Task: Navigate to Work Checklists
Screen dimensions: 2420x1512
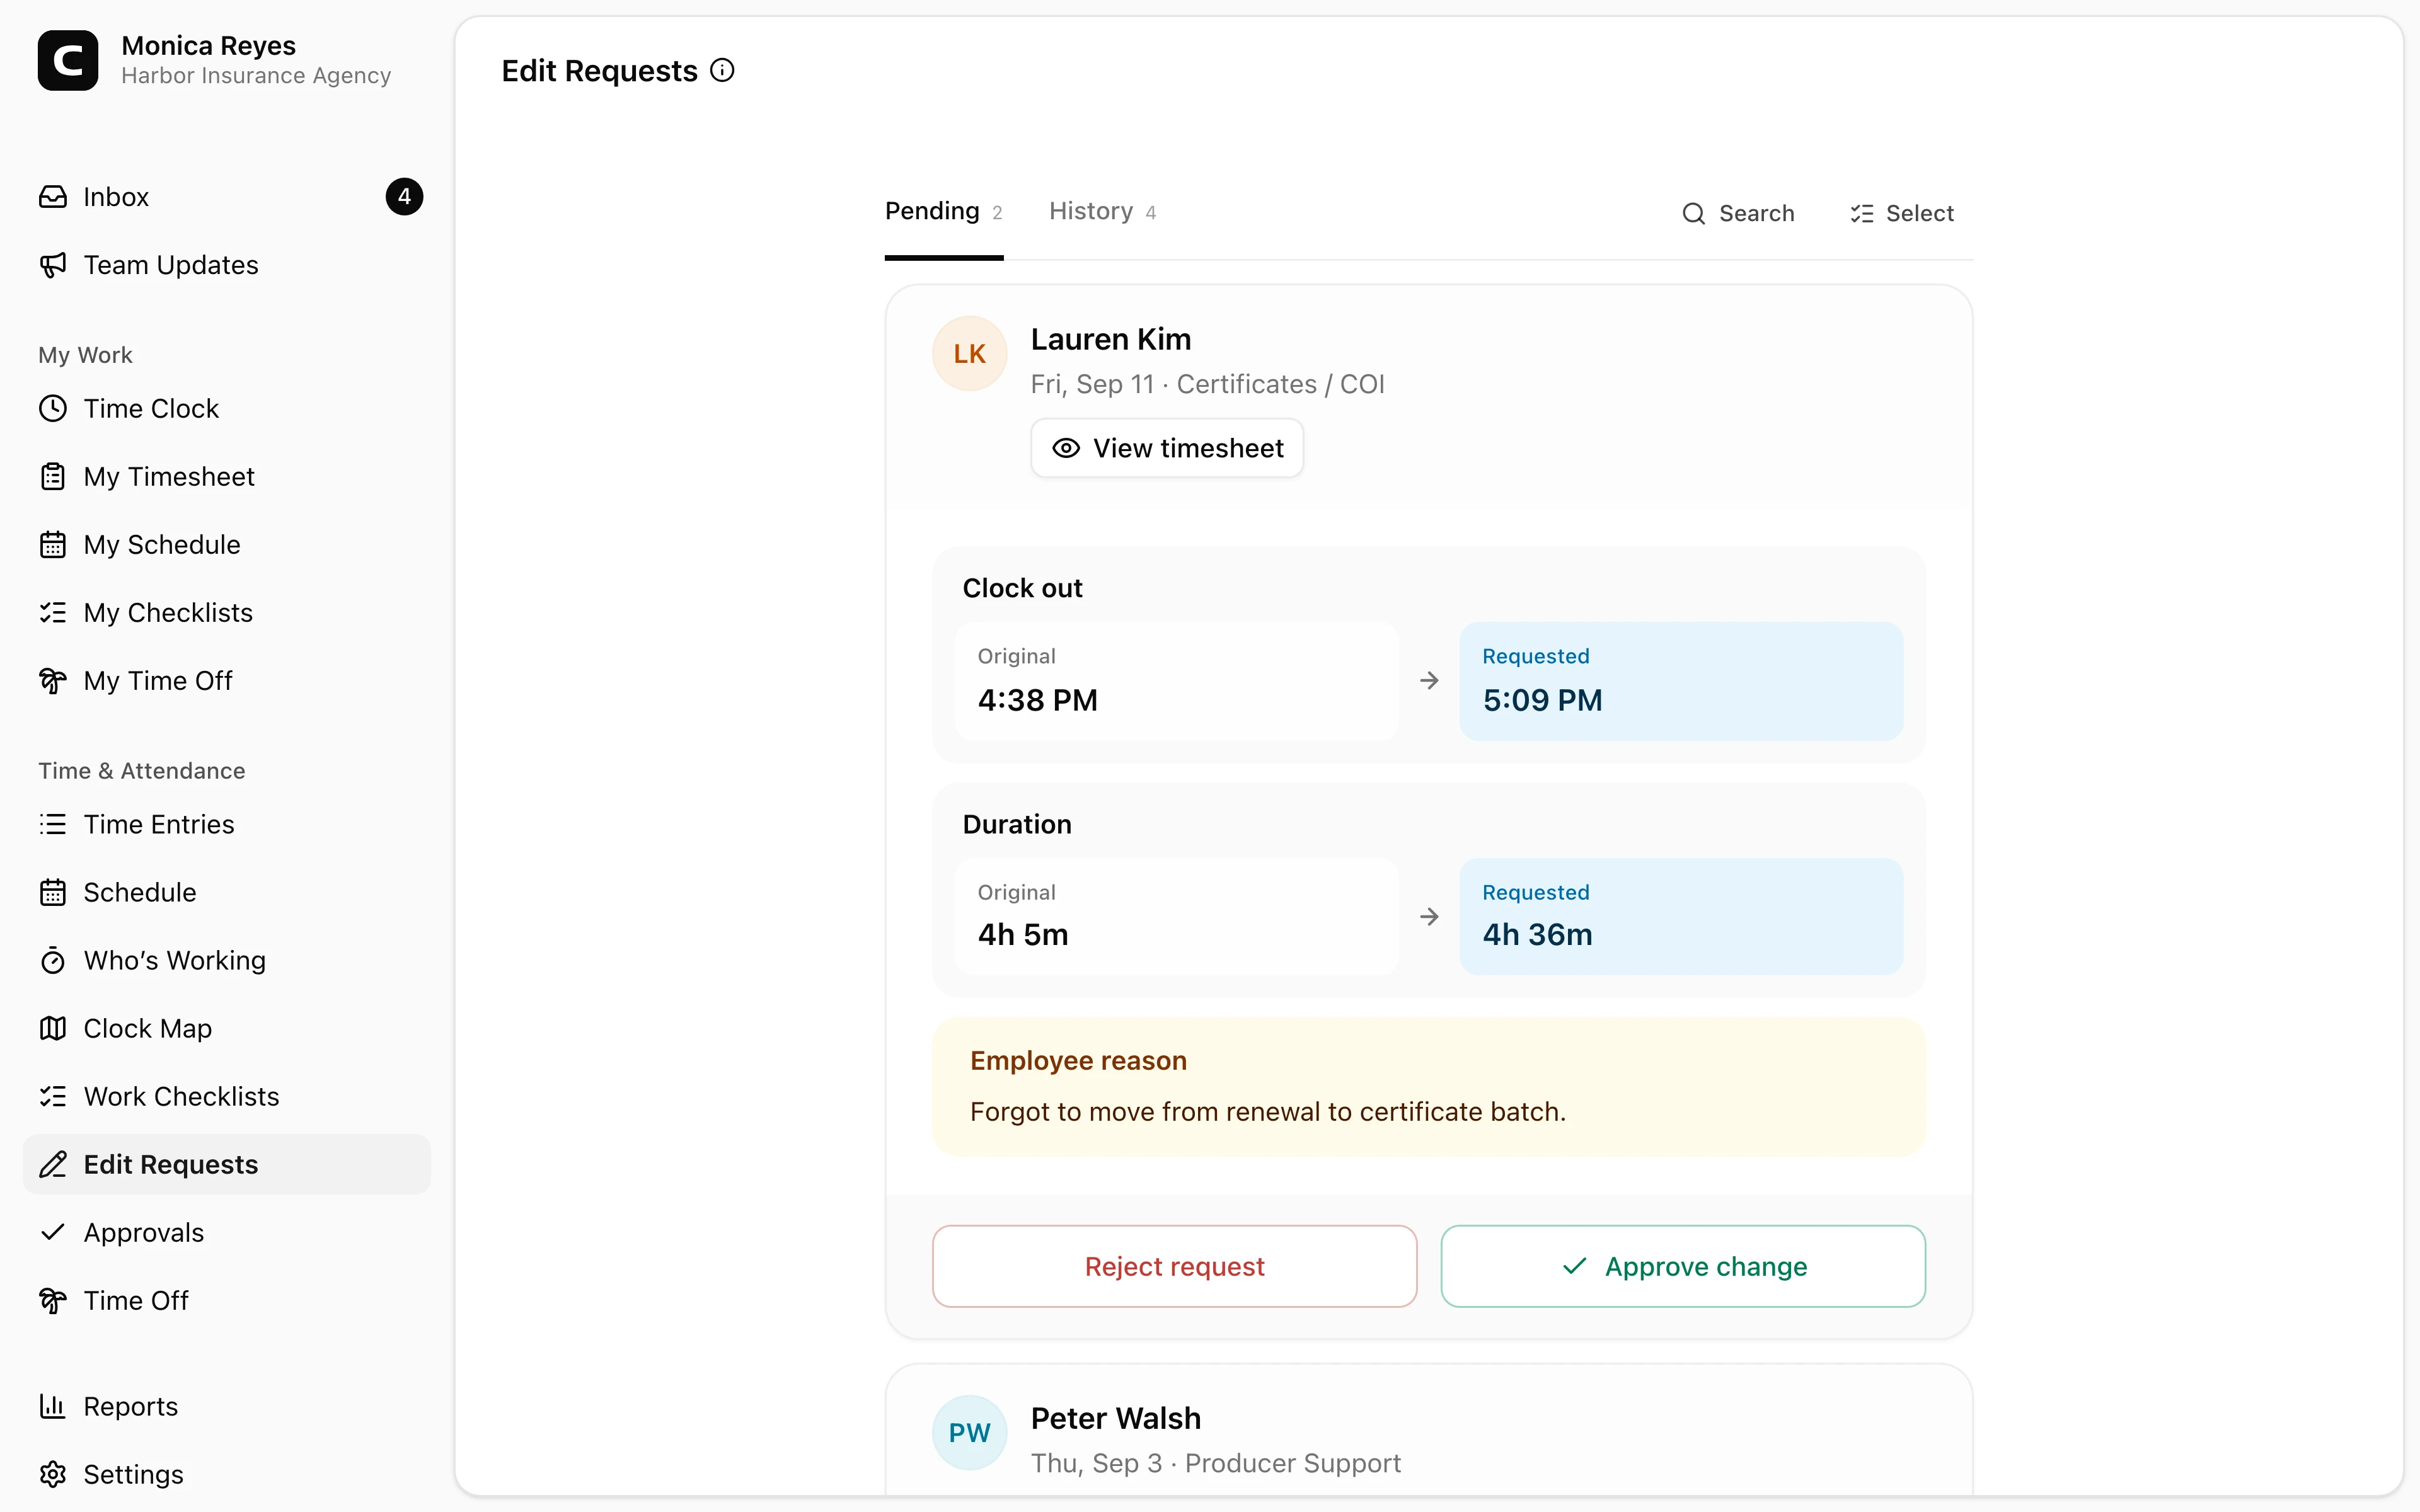Action: [227, 1097]
